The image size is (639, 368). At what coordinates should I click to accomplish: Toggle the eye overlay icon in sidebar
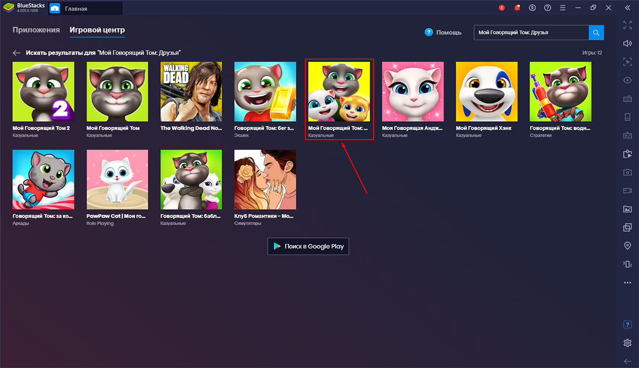(627, 80)
